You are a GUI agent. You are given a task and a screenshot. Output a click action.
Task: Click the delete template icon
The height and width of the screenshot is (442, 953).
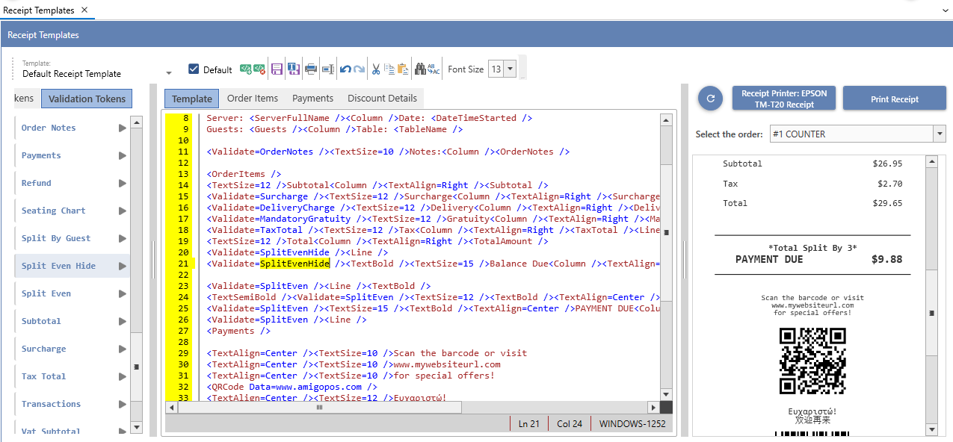[259, 69]
